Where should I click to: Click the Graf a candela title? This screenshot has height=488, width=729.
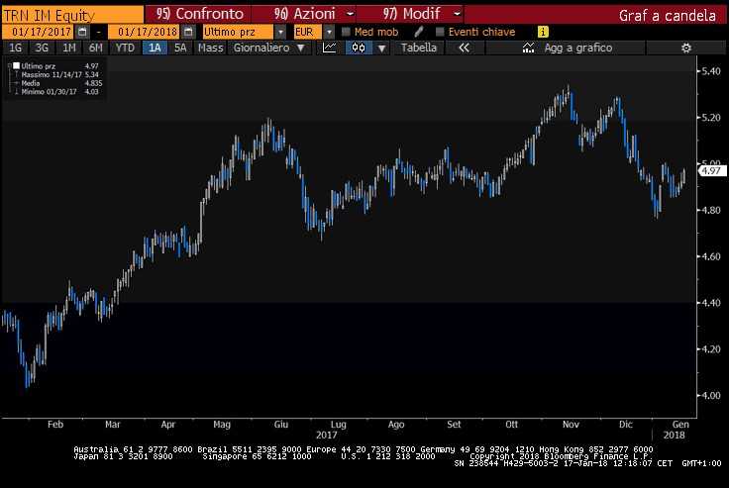click(667, 15)
